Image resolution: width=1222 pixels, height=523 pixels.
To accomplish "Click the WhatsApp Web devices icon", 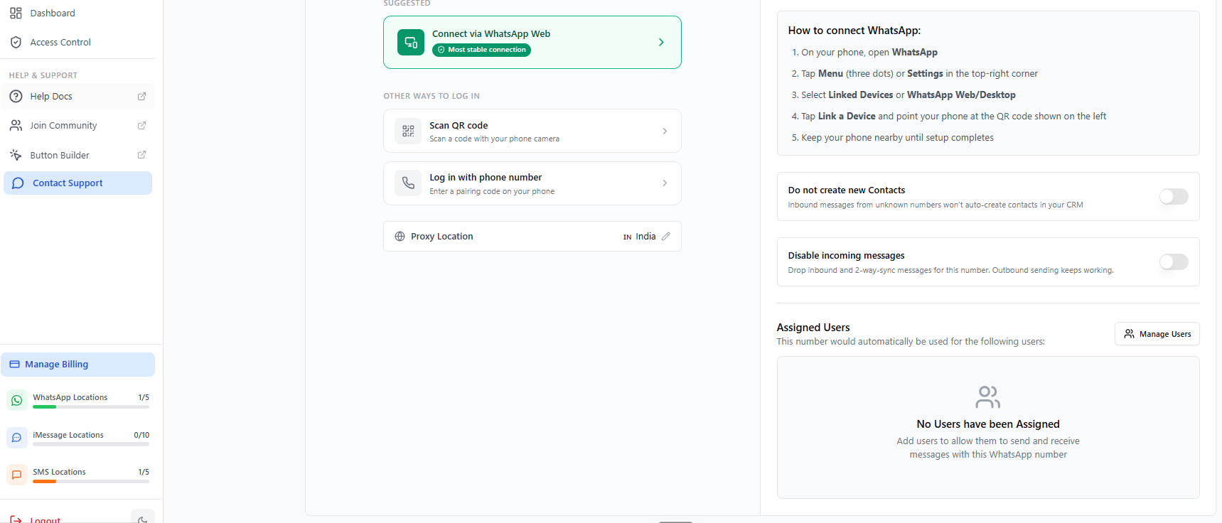I will point(411,43).
